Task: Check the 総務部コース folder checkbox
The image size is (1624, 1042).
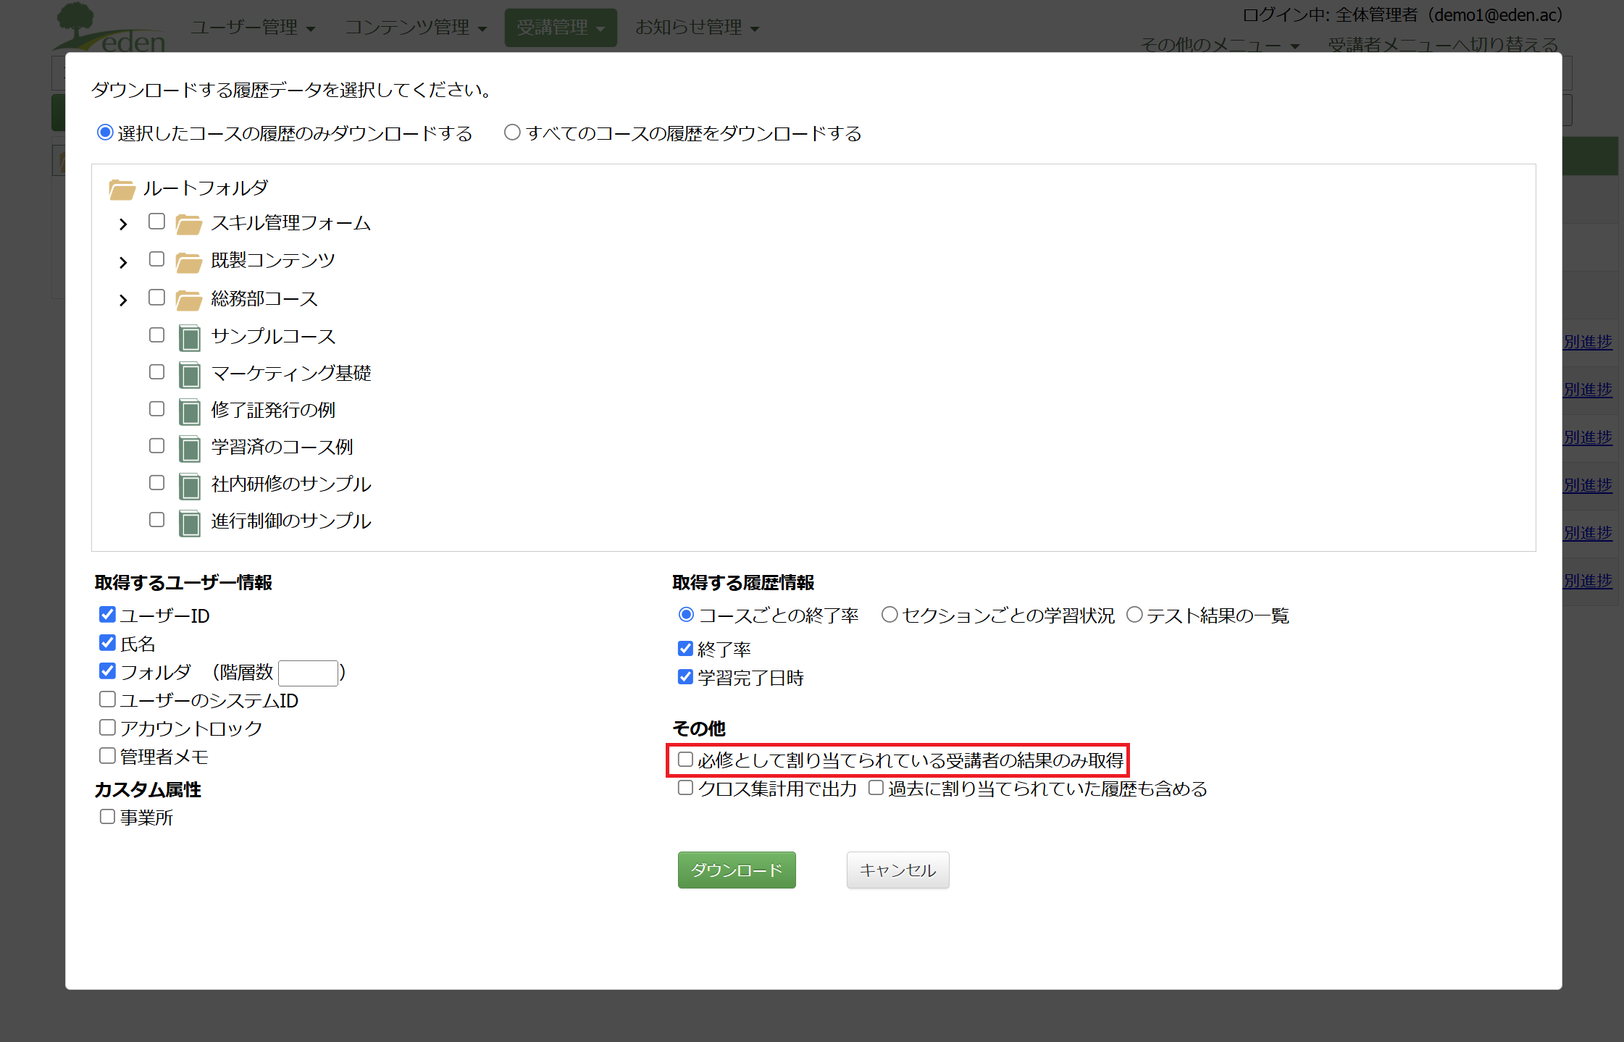Action: point(156,298)
